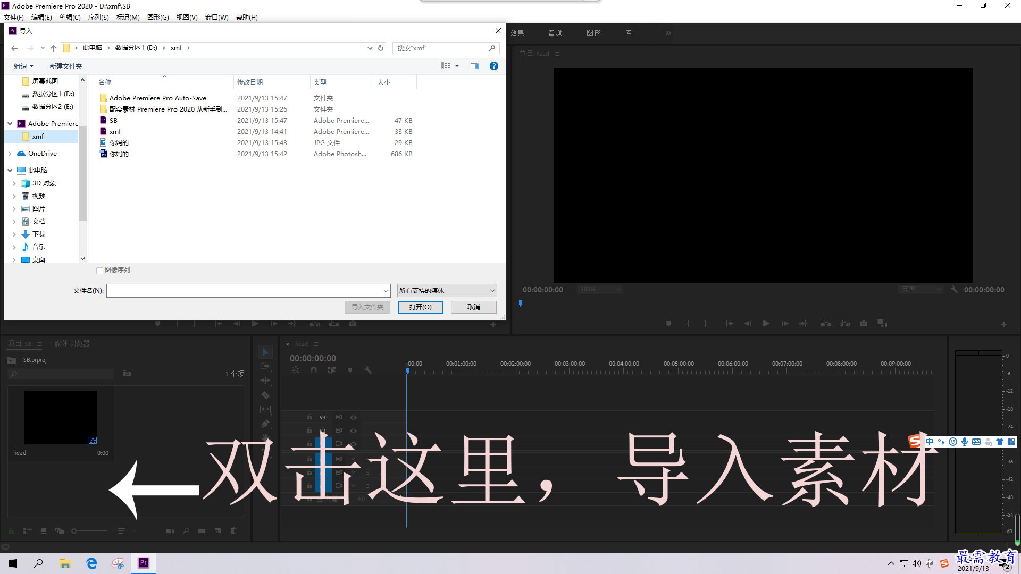Click the trash icon in Project panel

[233, 530]
